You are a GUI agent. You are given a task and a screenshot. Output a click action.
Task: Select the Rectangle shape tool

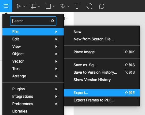tap(48, 6)
